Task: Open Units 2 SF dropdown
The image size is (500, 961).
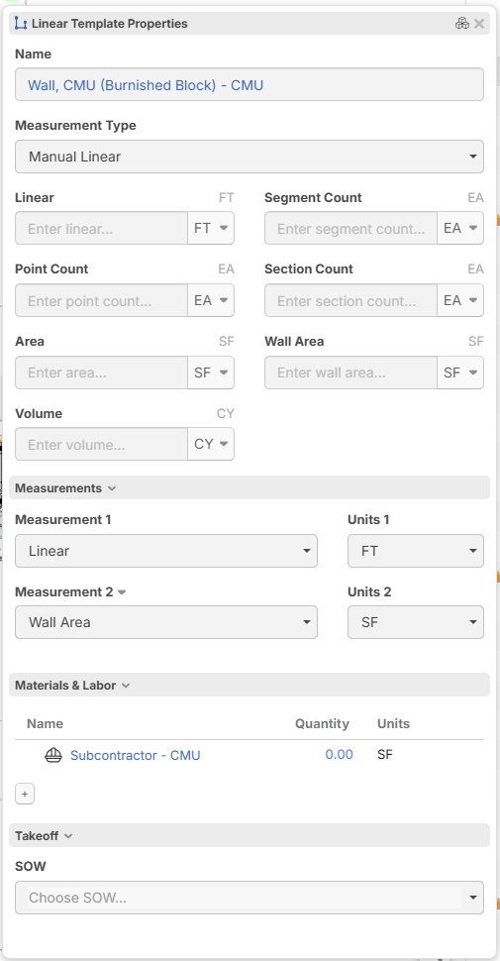Action: click(416, 622)
